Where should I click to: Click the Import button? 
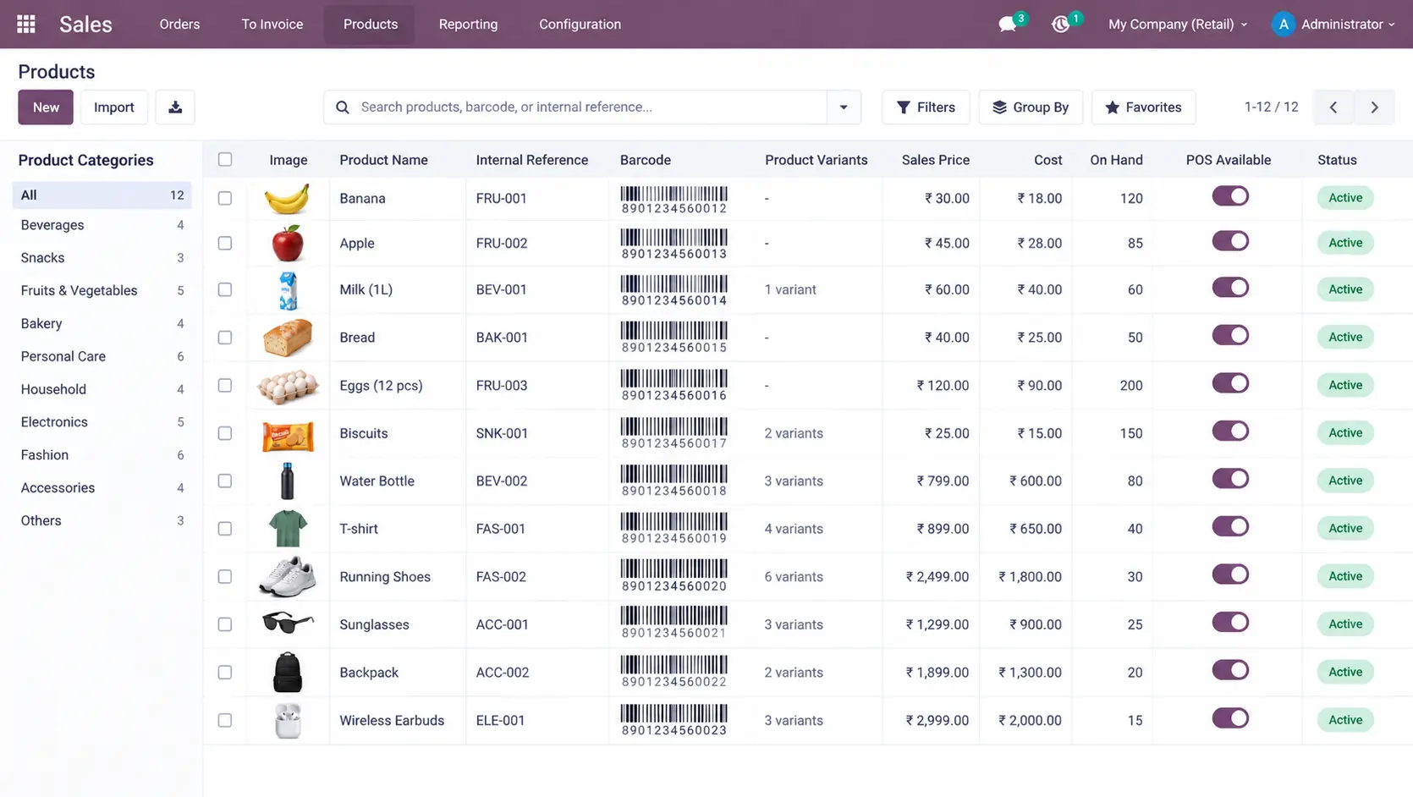(x=114, y=107)
